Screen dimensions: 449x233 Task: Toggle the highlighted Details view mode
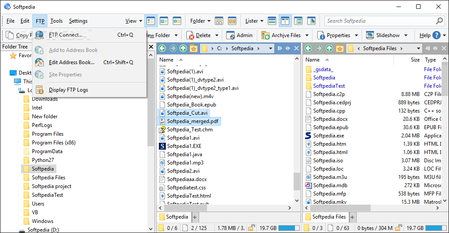point(151,21)
